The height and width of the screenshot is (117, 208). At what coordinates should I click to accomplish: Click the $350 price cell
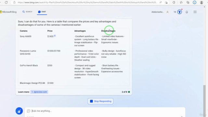point(50,66)
